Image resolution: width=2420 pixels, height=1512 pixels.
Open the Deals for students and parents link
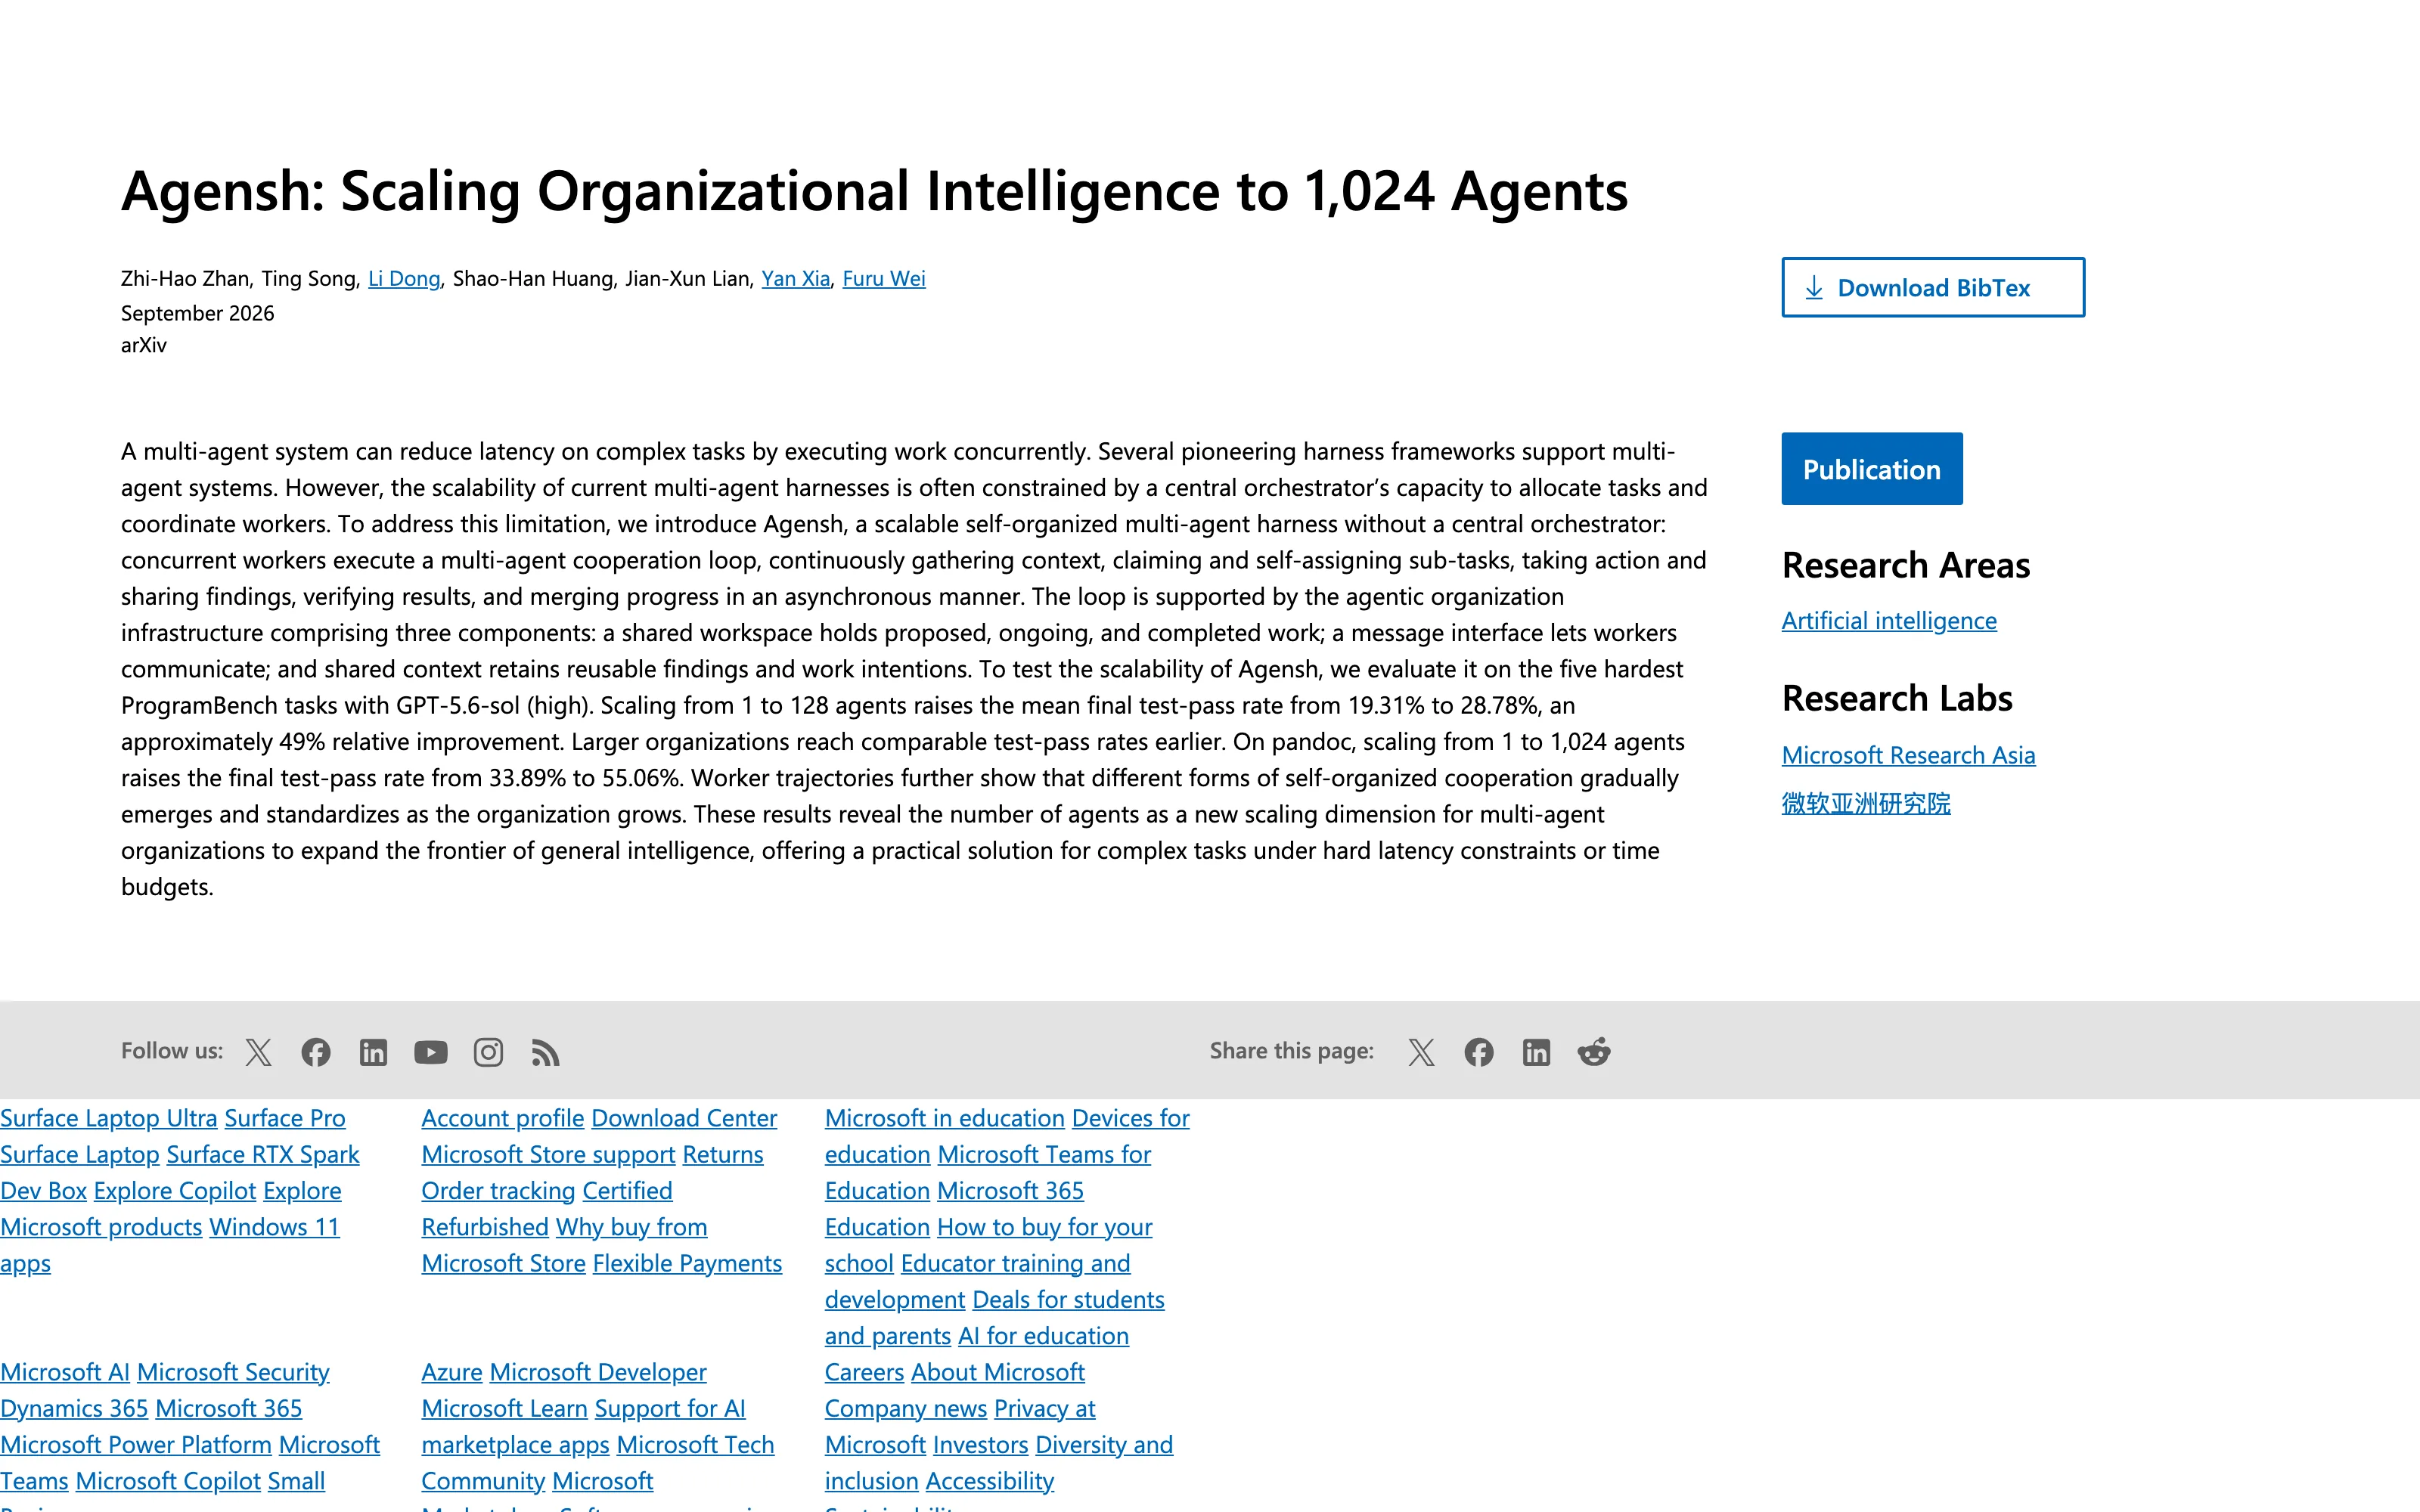[x=1068, y=1300]
